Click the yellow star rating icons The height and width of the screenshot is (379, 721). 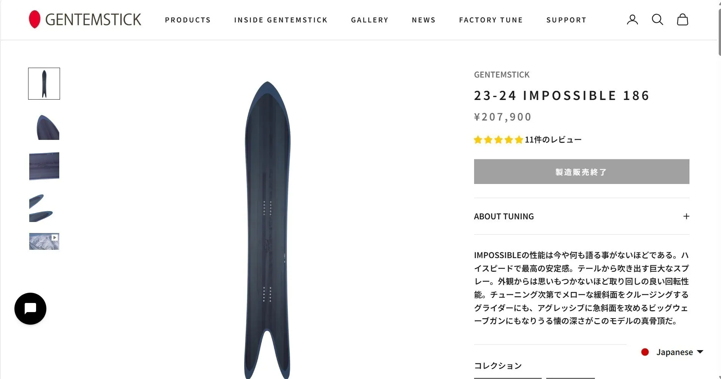[498, 140]
